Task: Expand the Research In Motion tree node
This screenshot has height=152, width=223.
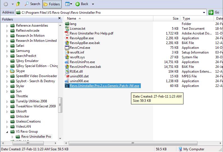Action: [x=7, y=36]
